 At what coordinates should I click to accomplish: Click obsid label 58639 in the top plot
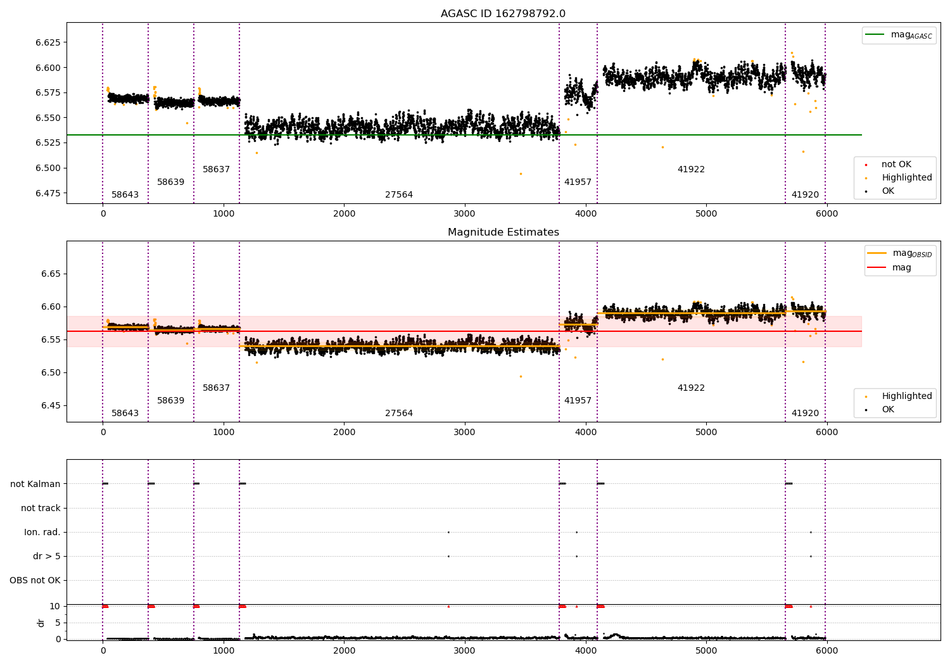[x=170, y=182]
